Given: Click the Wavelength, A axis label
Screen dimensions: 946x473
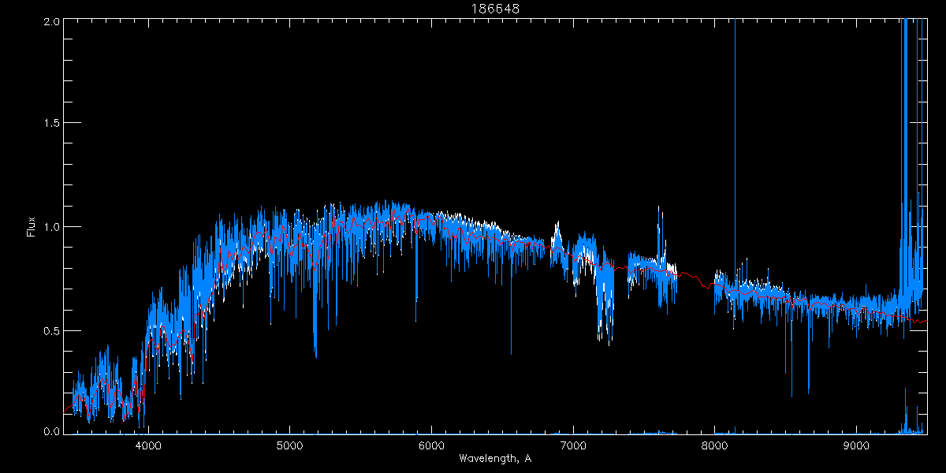Looking at the screenshot, I should coord(495,458).
